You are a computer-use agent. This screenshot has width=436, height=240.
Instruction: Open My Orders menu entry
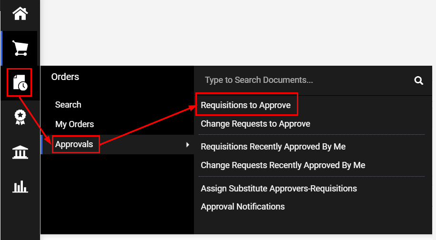pos(74,124)
